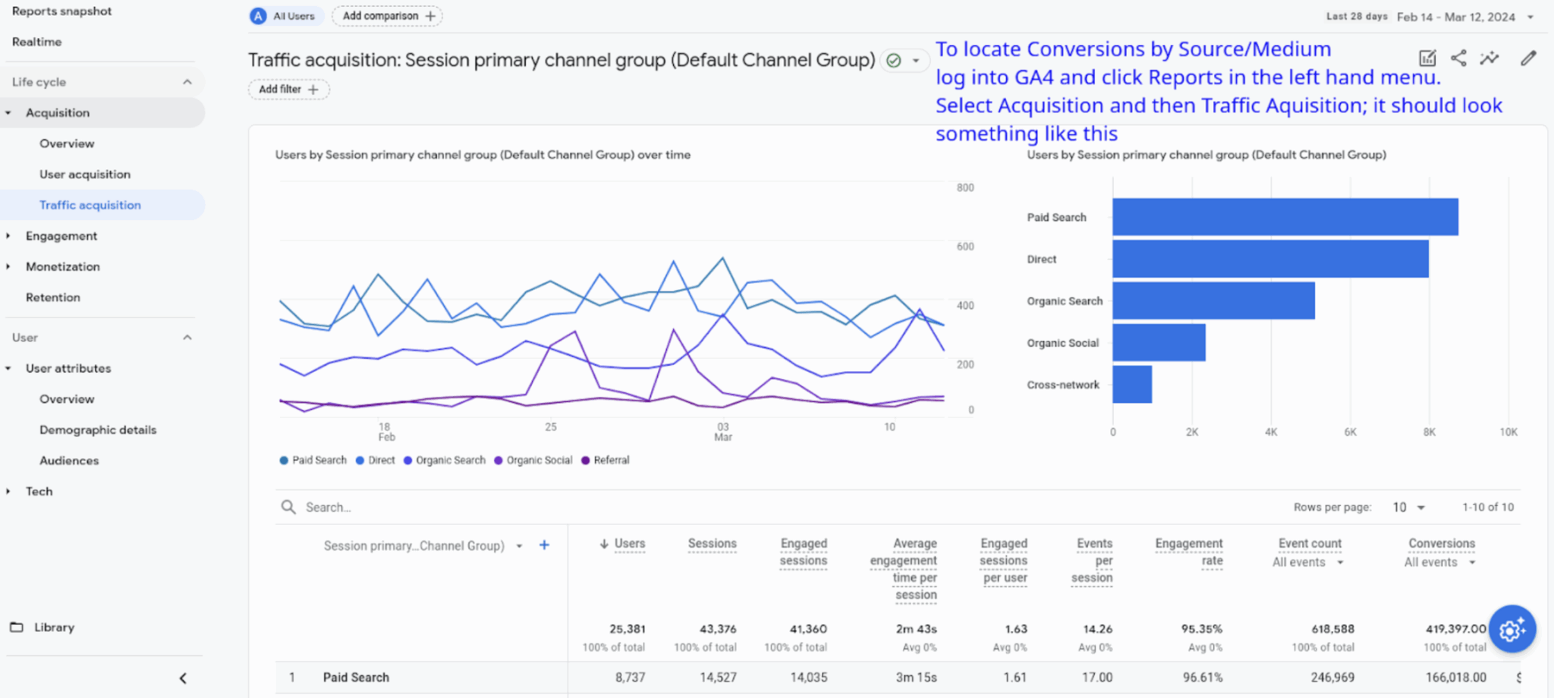The width and height of the screenshot is (1554, 698).
Task: Click the Add filter button
Action: click(x=288, y=90)
